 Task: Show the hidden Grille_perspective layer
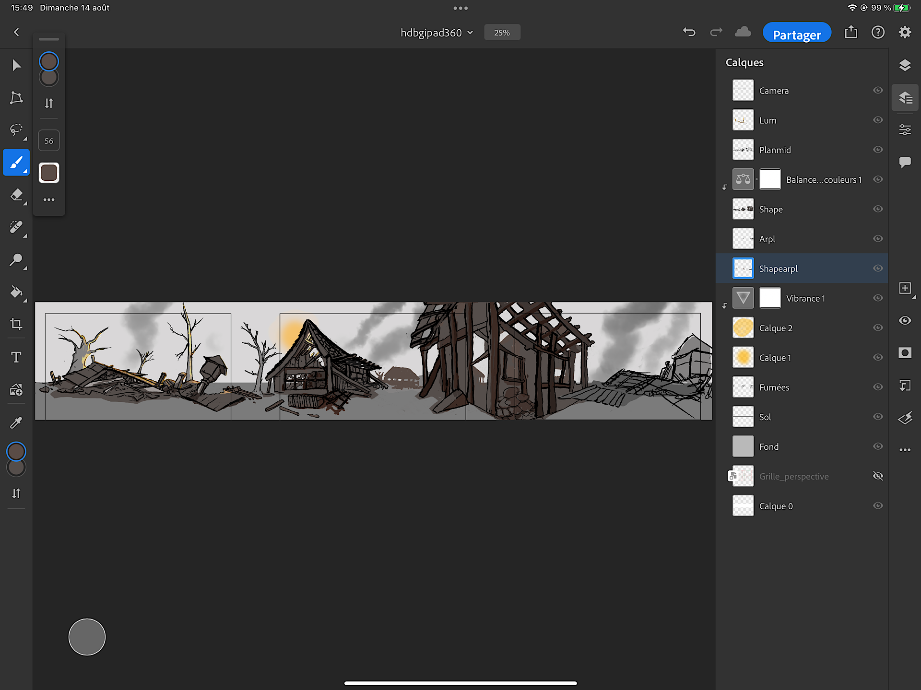(x=878, y=476)
